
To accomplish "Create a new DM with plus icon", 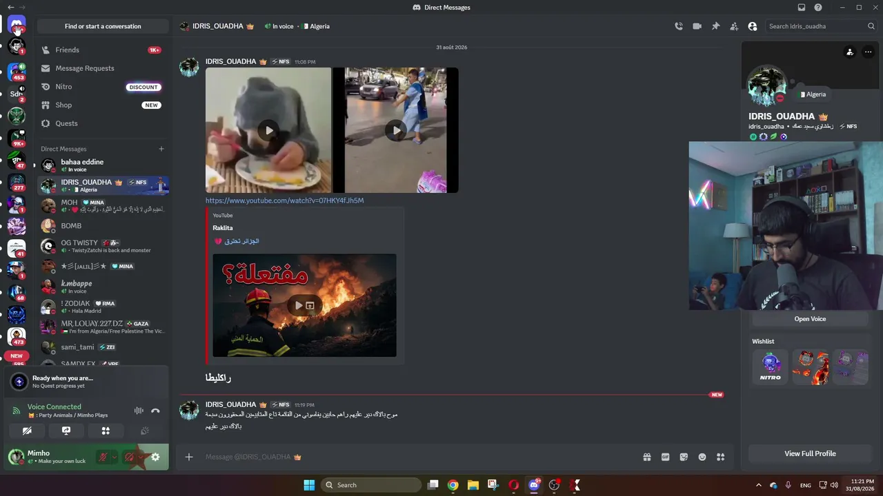I will click(x=161, y=149).
